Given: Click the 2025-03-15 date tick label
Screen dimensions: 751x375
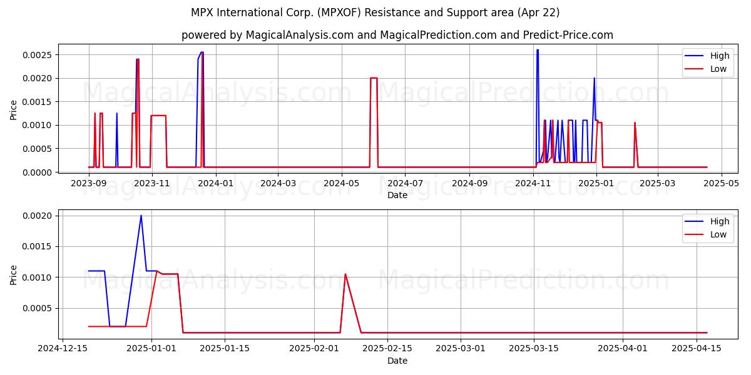Looking at the screenshot, I should point(534,349).
